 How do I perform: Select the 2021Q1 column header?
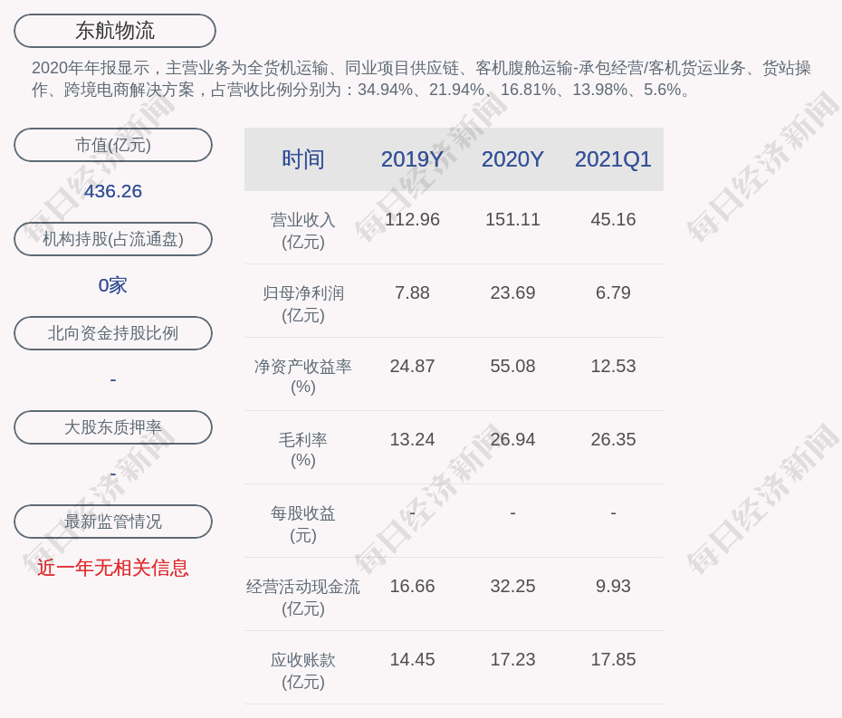tap(613, 159)
